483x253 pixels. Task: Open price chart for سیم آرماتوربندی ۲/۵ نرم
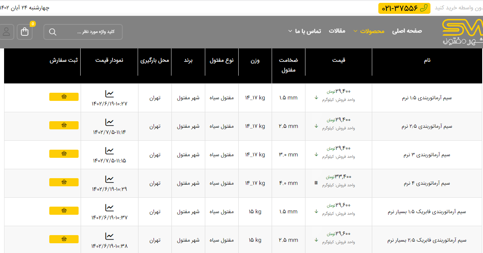109,122
